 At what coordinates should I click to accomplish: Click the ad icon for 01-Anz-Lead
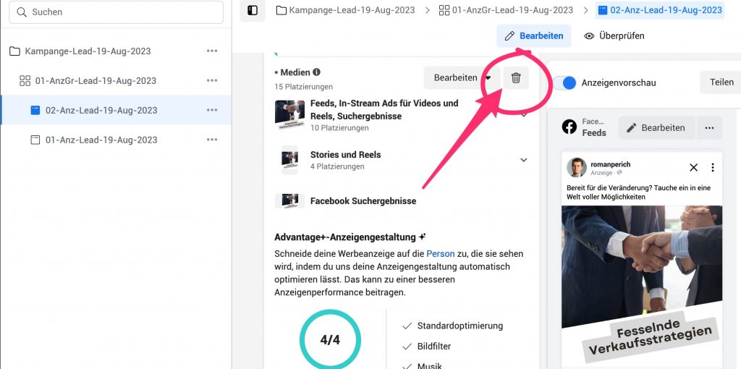pyautogui.click(x=35, y=140)
